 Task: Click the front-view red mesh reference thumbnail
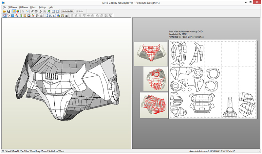[x=151, y=54]
